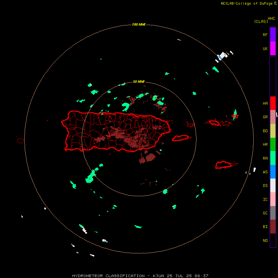
Task: Click the ND legend label
Action: (265, 241)
